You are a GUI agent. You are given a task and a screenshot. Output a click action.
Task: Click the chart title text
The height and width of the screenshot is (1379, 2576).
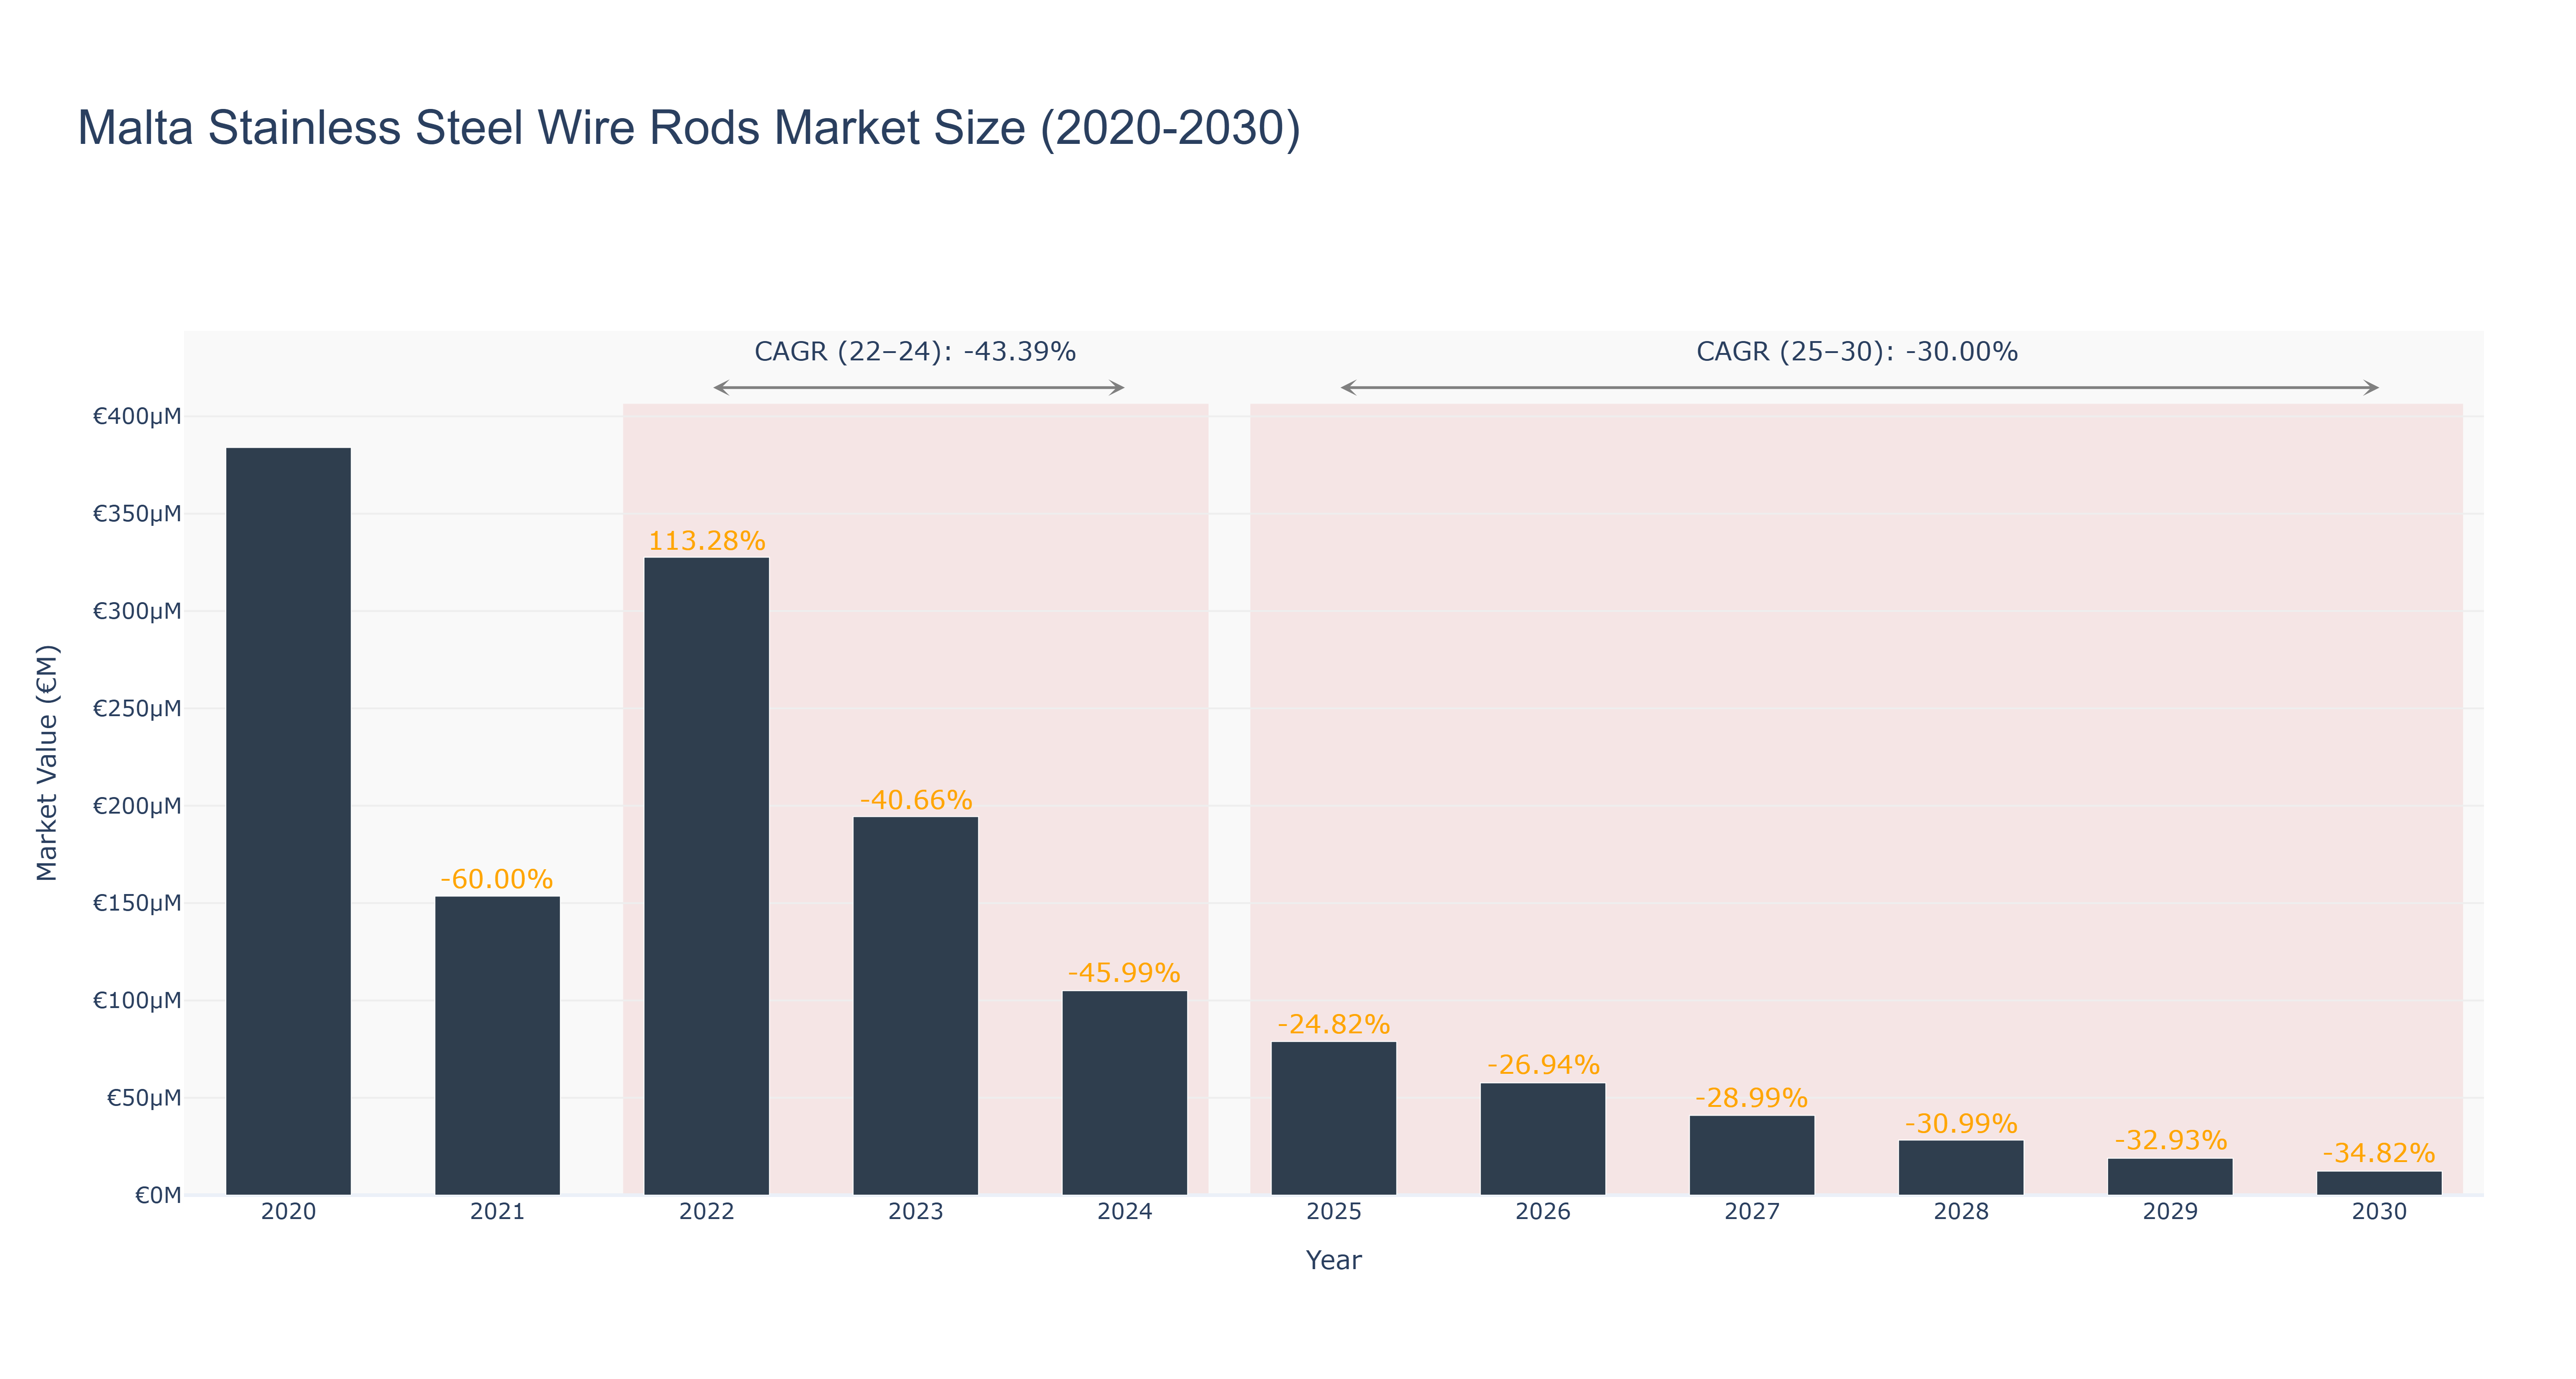689,128
